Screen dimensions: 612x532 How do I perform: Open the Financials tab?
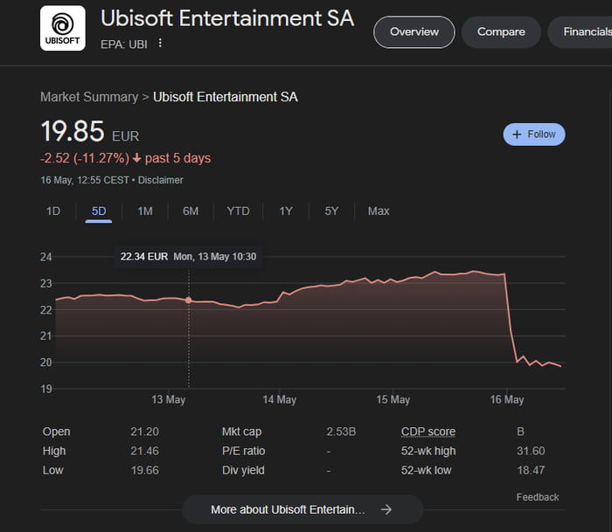[x=586, y=32]
